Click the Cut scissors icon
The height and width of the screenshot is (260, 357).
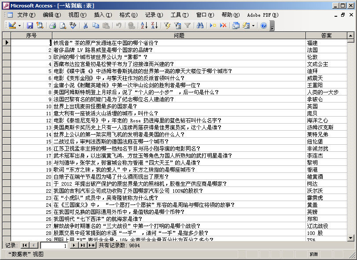(85, 25)
